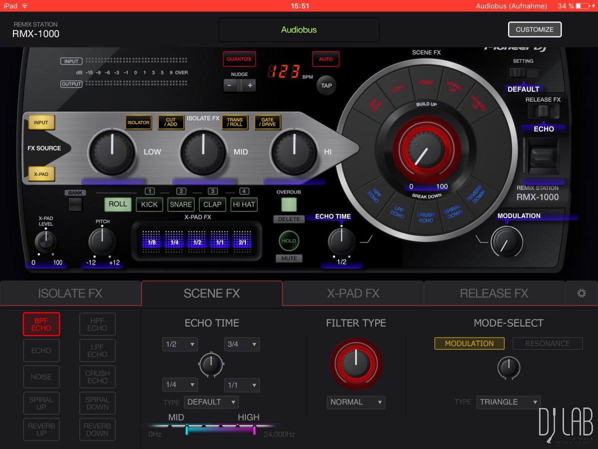
Task: Click the CUSTOMIZE button
Action: 535,29
